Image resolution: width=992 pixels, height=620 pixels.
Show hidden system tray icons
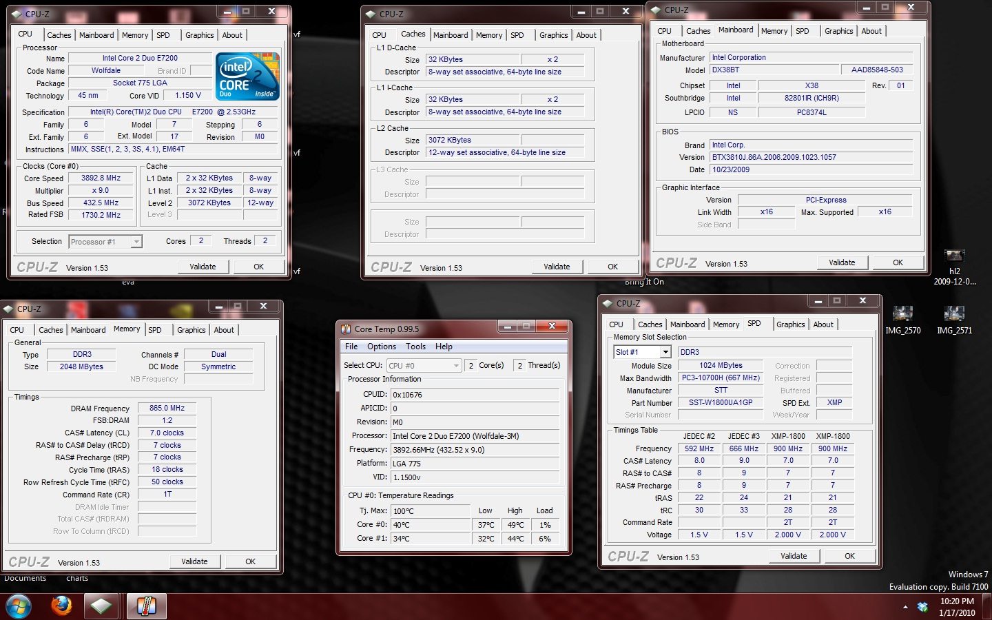(905, 607)
